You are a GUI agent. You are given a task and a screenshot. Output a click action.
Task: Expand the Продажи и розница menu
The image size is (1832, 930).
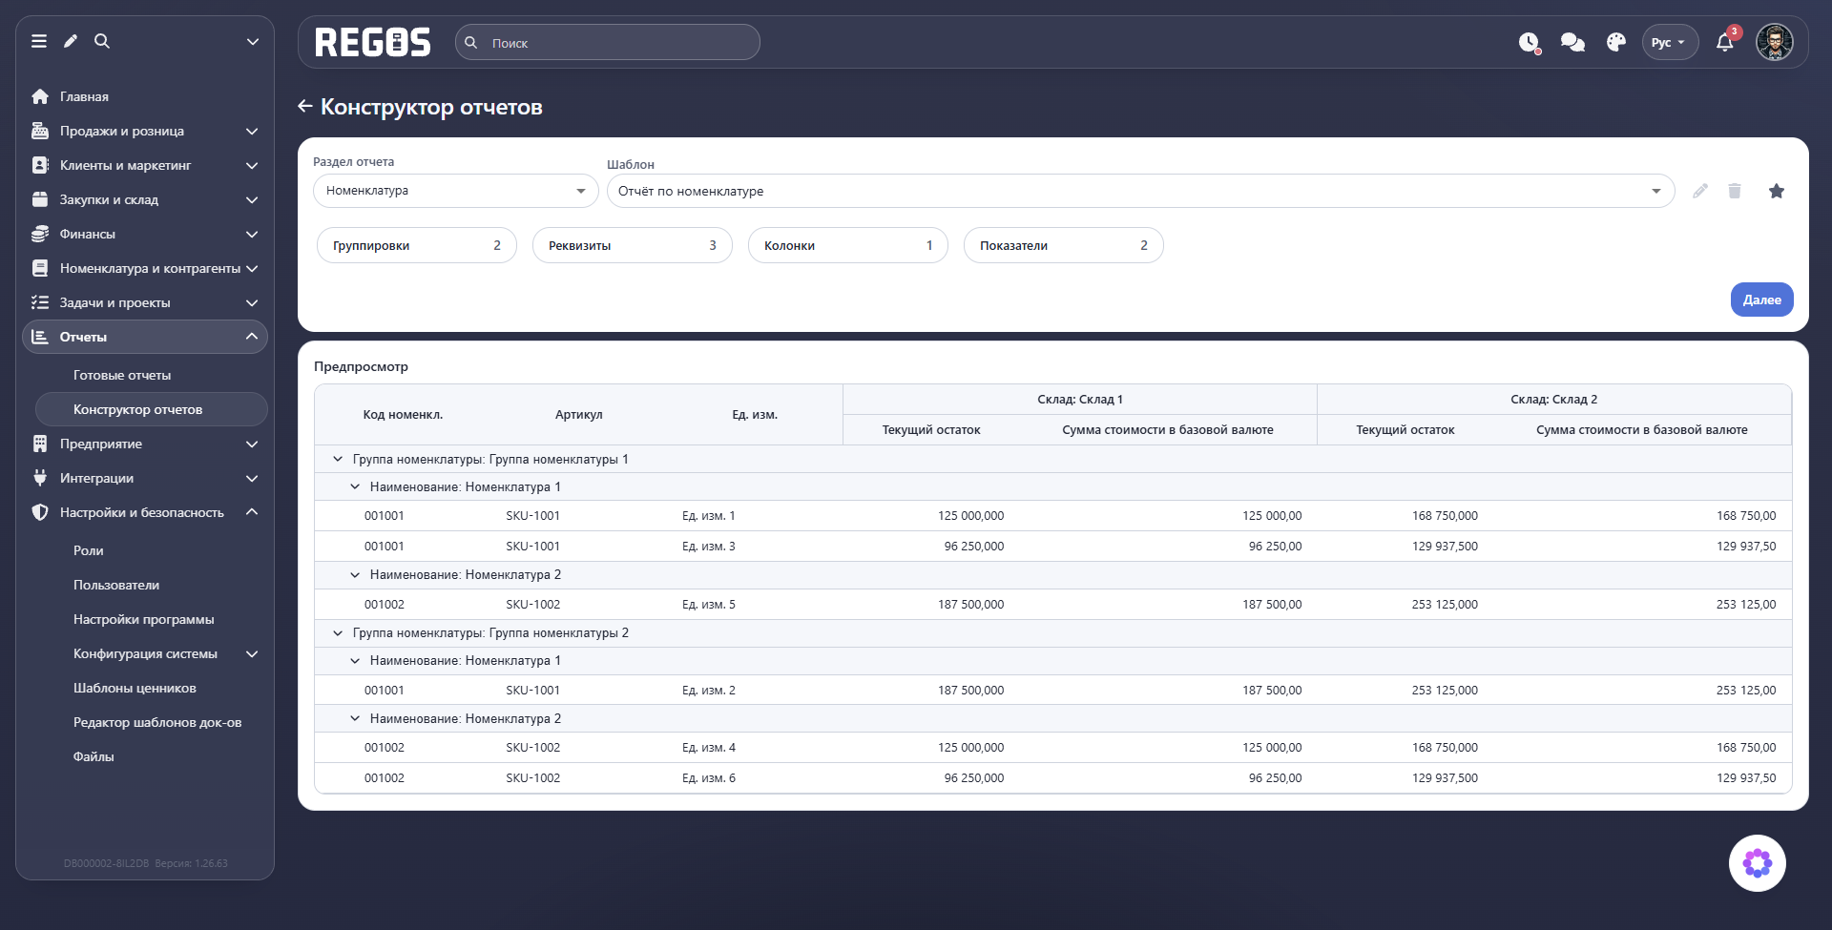[145, 131]
